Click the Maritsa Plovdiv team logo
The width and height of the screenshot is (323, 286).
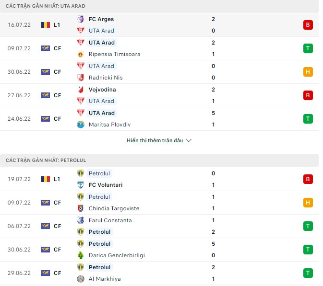(x=81, y=125)
